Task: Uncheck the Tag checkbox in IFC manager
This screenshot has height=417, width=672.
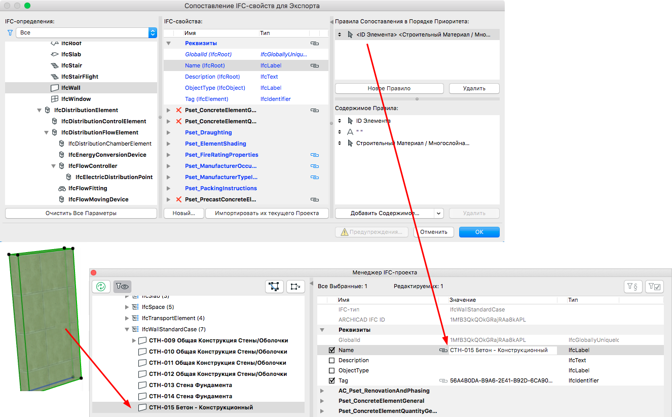Action: click(x=332, y=380)
